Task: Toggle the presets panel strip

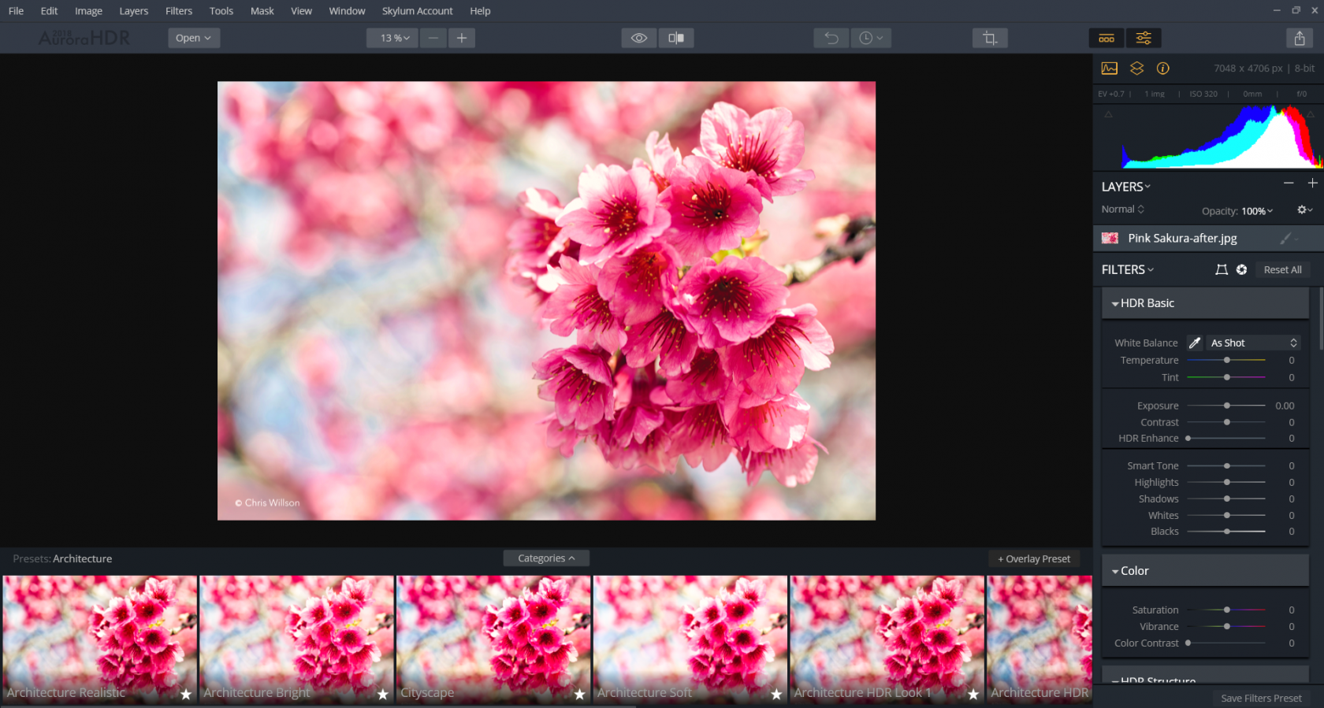Action: [1106, 38]
